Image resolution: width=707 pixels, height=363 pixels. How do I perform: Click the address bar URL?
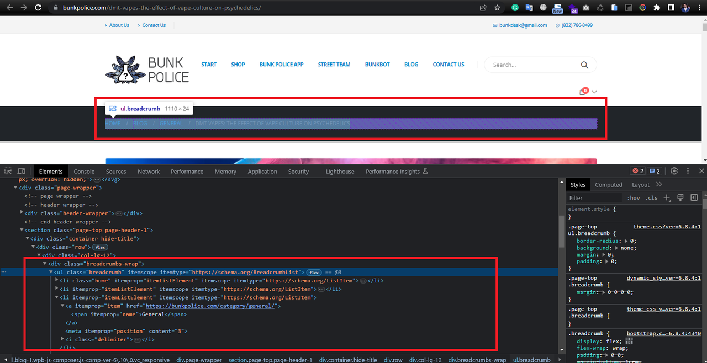162,8
